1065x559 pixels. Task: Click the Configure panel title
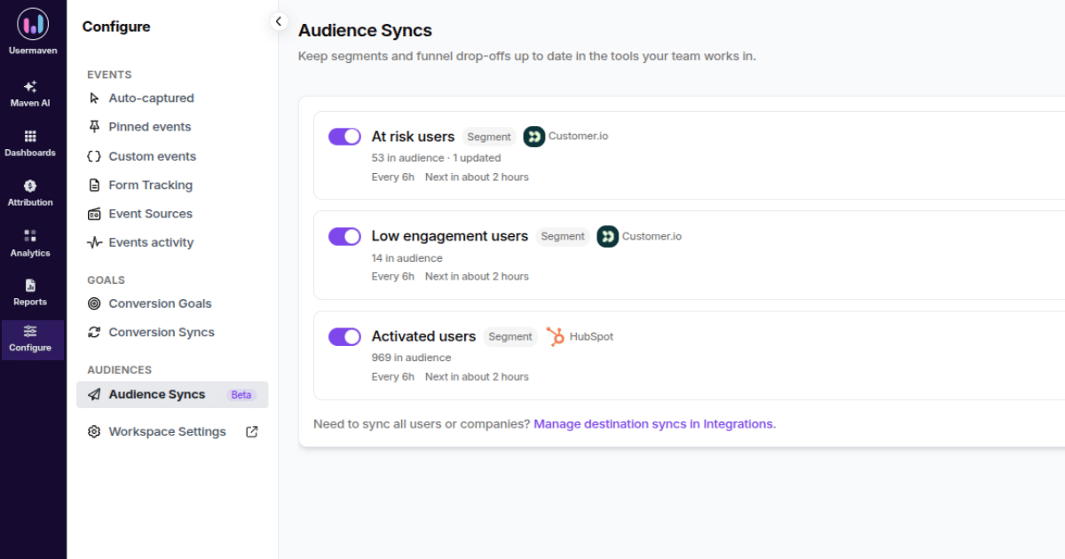(116, 27)
